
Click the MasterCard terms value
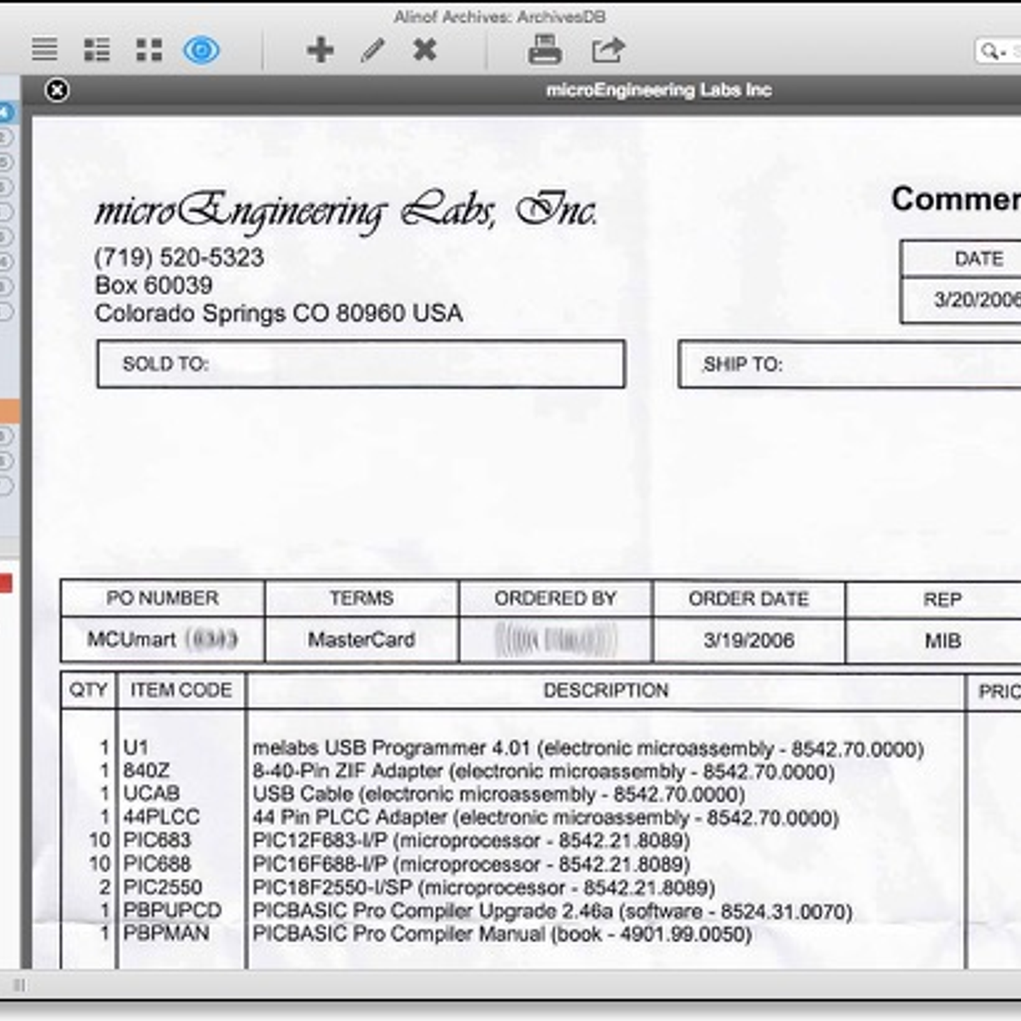tap(362, 639)
